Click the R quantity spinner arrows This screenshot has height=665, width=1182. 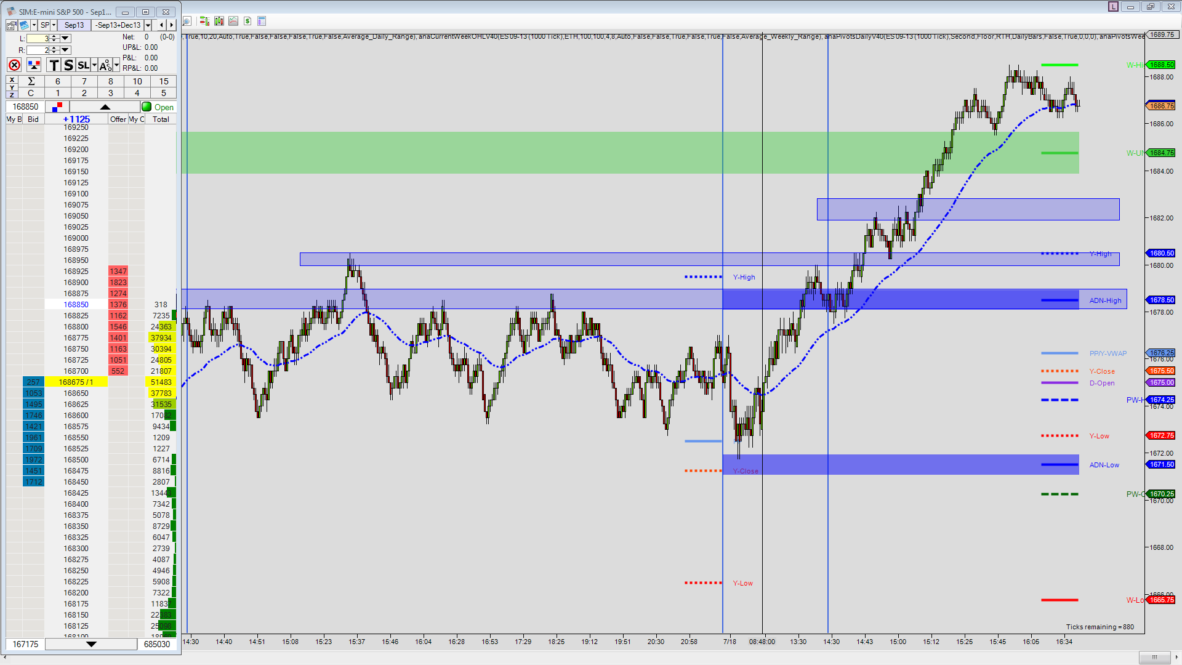click(x=54, y=50)
